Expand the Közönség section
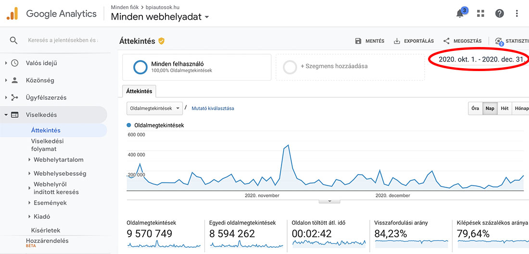Image resolution: width=529 pixels, height=254 pixels. [x=6, y=81]
